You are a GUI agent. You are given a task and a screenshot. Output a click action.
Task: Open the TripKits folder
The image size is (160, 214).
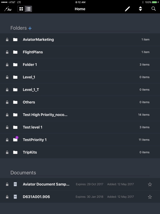tap(80, 152)
